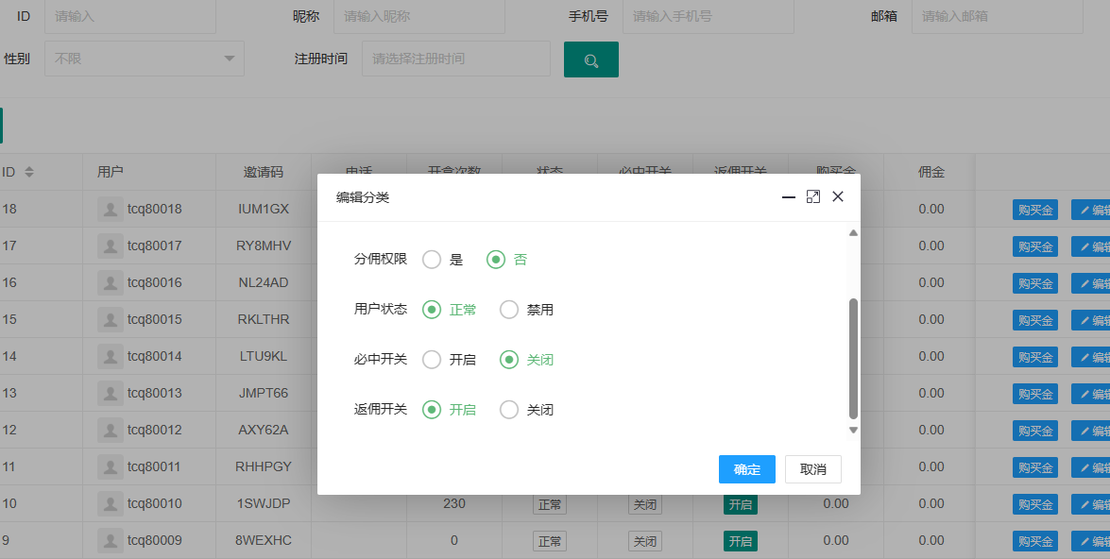Set 用户状态 to 禁用
Image resolution: width=1110 pixels, height=559 pixels.
509,310
